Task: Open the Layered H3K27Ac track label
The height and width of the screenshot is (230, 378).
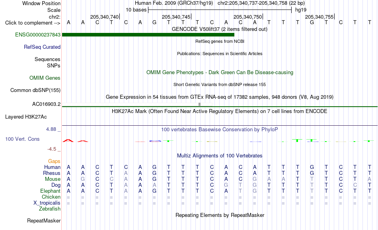Action: coord(26,117)
